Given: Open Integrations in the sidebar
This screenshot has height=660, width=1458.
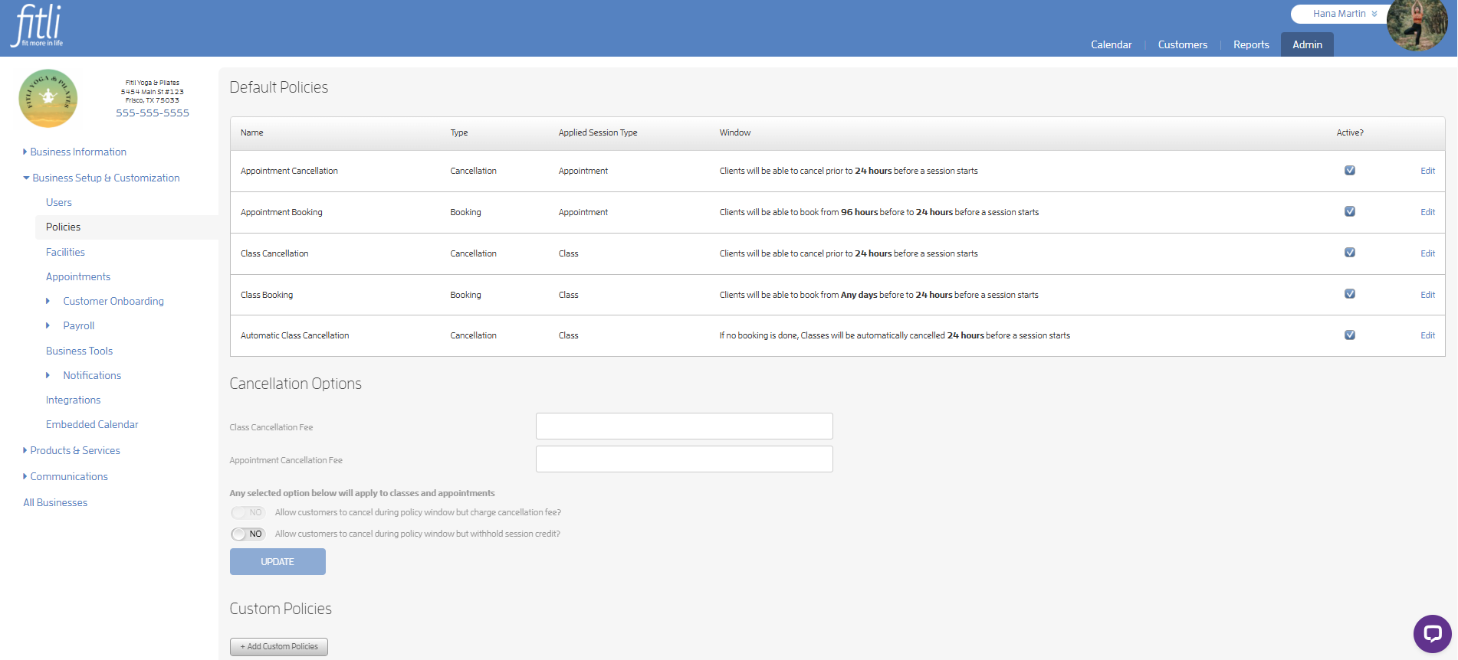Looking at the screenshot, I should coord(73,400).
